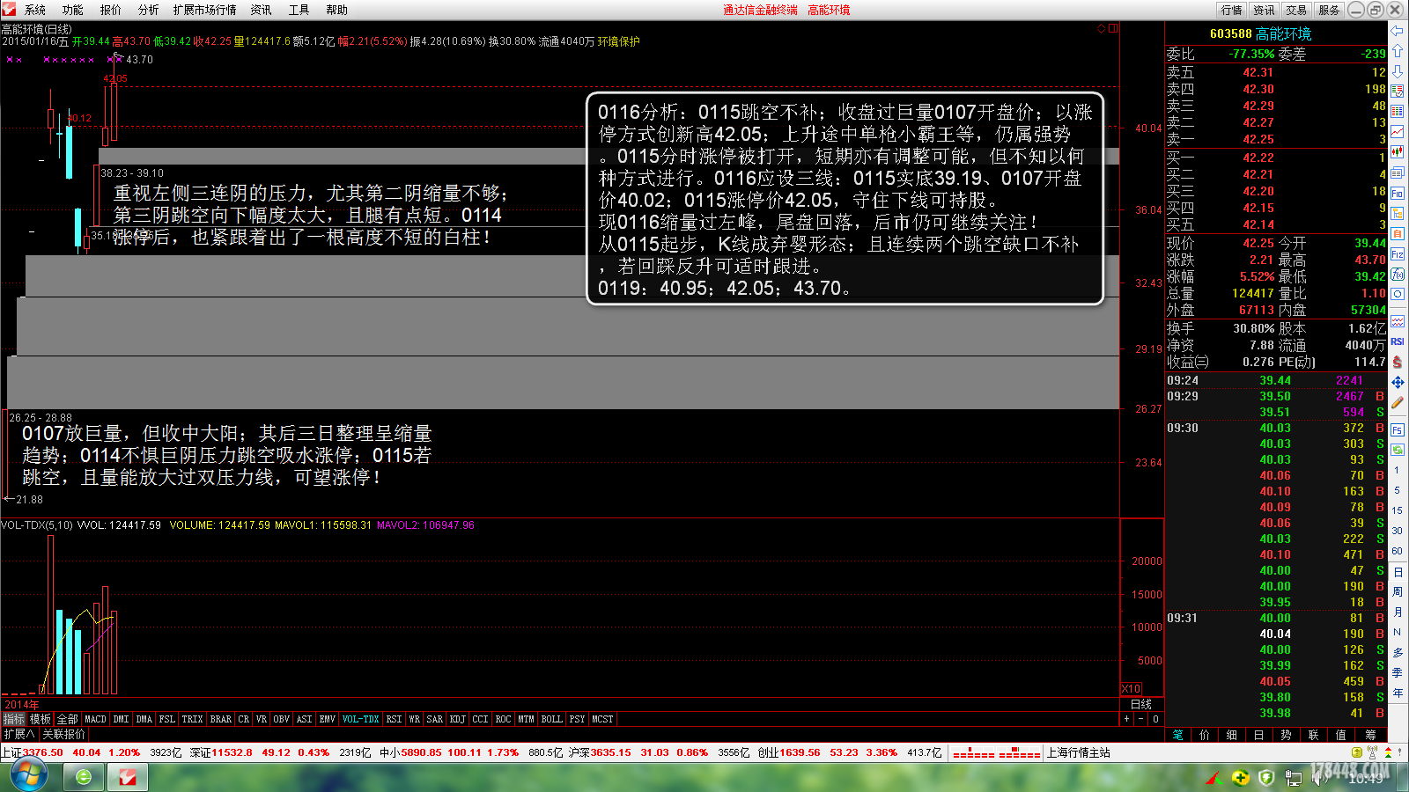Screen dimensions: 1409x792
Task: Switch to the 筹 chip distribution tab
Action: click(1370, 735)
